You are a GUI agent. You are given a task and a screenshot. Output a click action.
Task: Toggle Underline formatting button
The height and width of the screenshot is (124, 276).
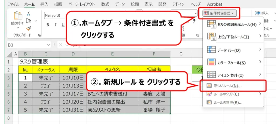(63, 25)
